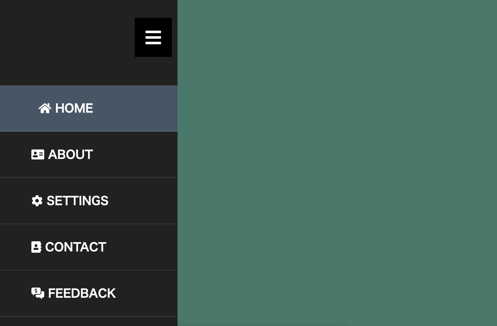The image size is (497, 326).
Task: Select the HOME text label
Action: [74, 108]
